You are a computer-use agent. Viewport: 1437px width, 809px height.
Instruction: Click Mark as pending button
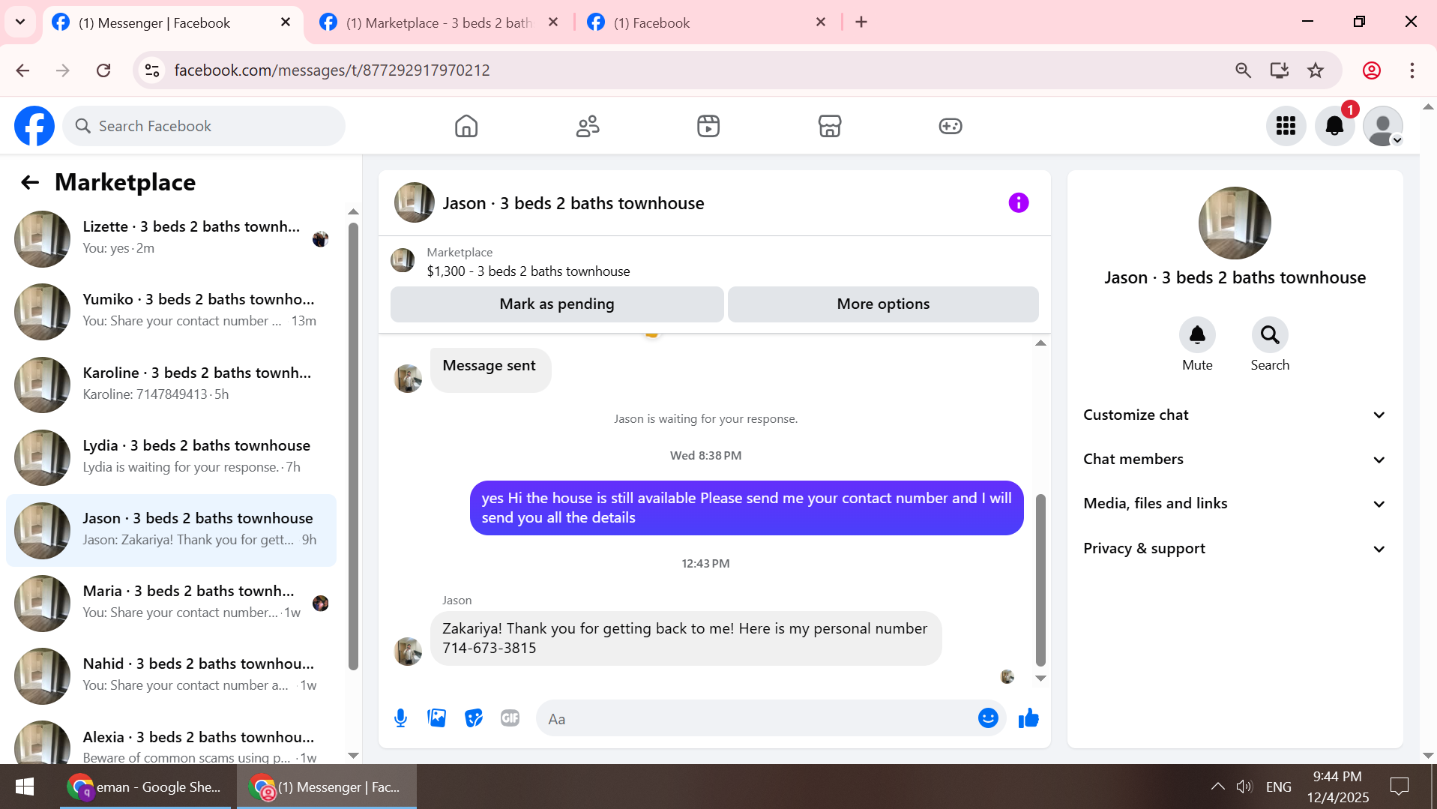(557, 304)
